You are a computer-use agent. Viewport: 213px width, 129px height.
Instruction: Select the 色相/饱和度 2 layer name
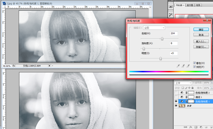coord(202,92)
